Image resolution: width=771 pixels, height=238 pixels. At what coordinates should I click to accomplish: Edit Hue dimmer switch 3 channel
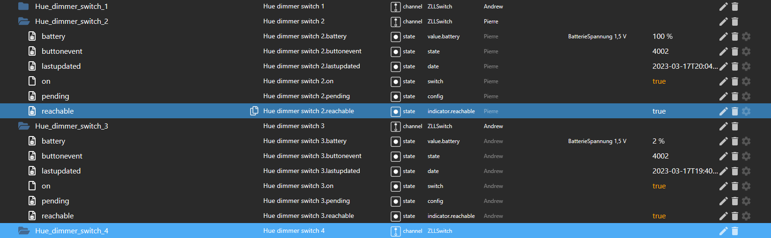tap(724, 126)
